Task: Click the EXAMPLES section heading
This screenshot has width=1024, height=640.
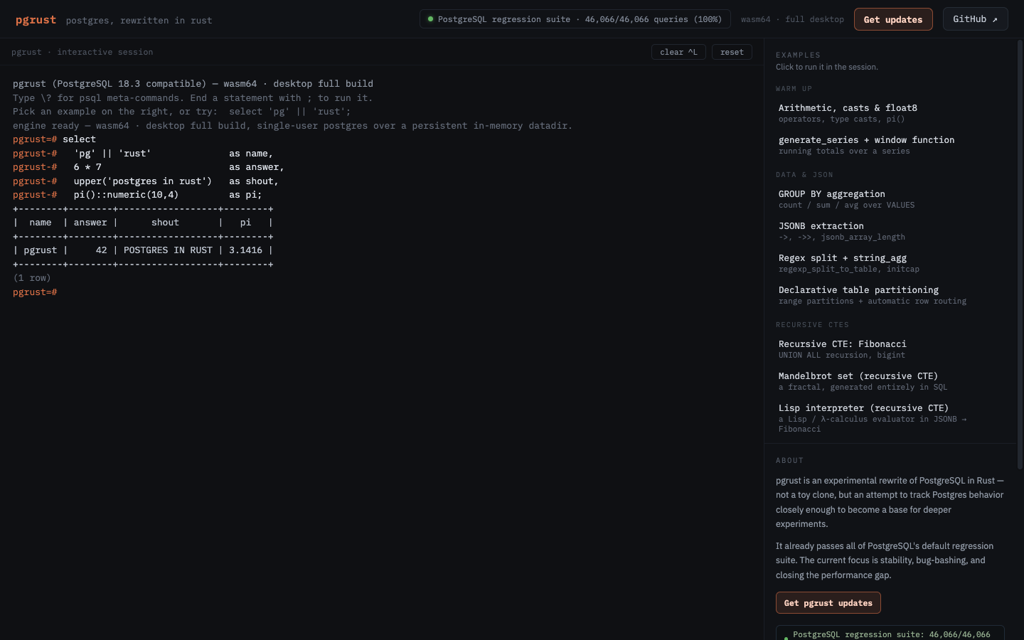Action: tap(798, 55)
